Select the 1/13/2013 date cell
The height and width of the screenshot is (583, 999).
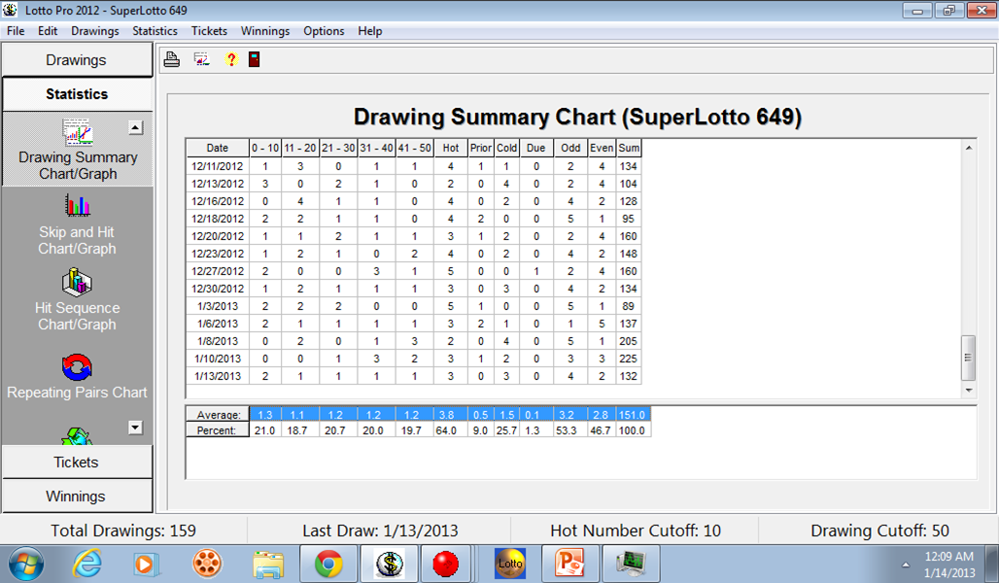coord(218,377)
